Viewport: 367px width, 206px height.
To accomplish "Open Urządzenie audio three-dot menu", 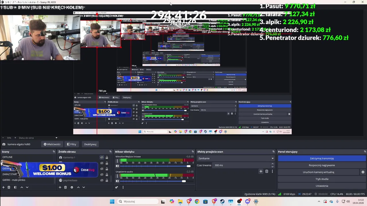I will [x=117, y=176].
